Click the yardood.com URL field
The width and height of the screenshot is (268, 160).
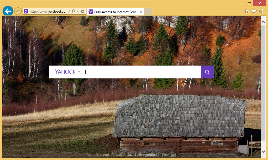(x=49, y=11)
